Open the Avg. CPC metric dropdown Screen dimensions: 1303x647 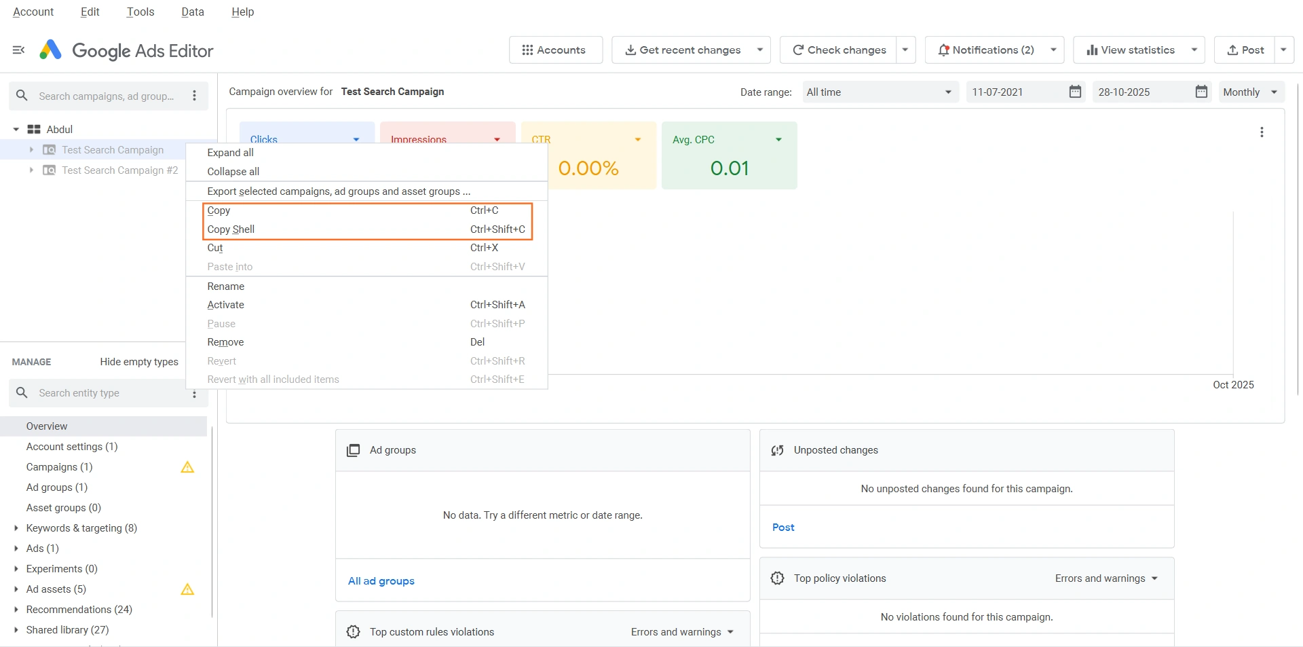pos(778,140)
